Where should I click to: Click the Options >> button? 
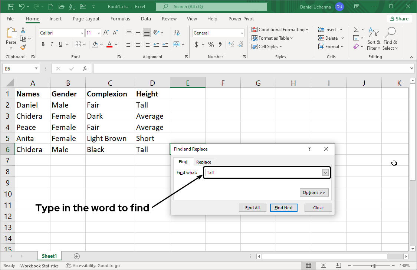coord(314,192)
